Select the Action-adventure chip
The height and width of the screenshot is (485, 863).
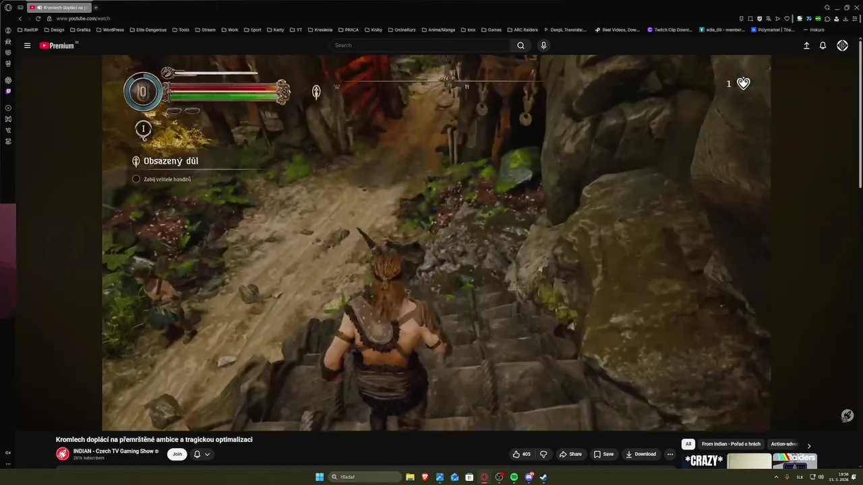(784, 444)
